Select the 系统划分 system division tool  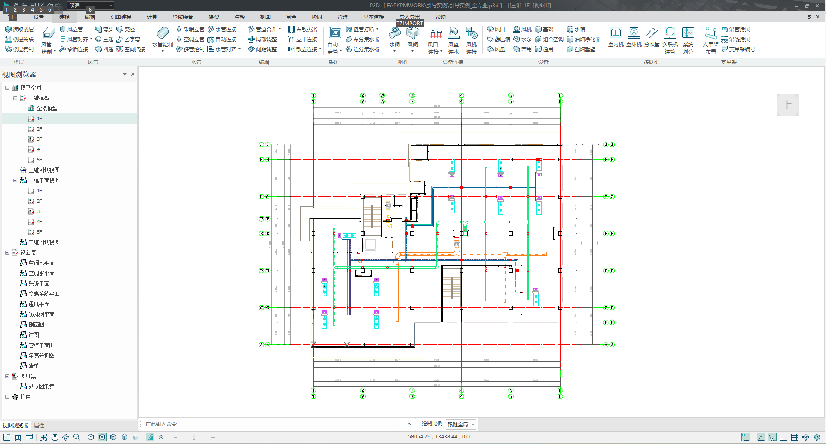688,40
